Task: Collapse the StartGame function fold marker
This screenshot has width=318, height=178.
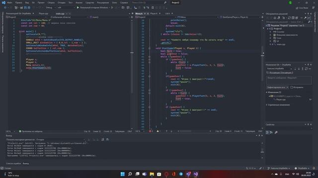Action: point(150,48)
